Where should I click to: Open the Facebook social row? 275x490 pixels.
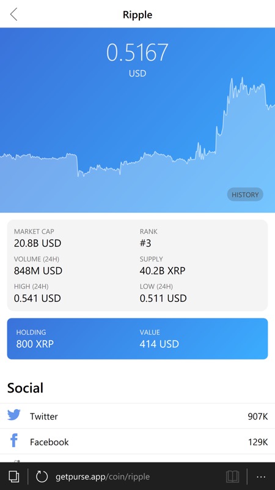(137, 442)
